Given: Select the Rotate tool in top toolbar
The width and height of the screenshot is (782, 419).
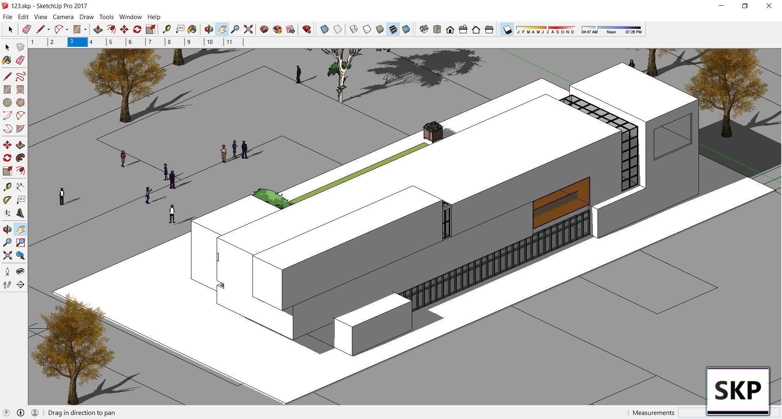Looking at the screenshot, I should click(x=137, y=29).
